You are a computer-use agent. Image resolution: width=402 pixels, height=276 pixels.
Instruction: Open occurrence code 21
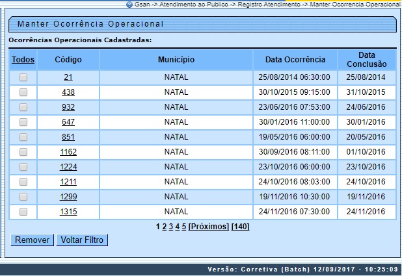tap(68, 77)
